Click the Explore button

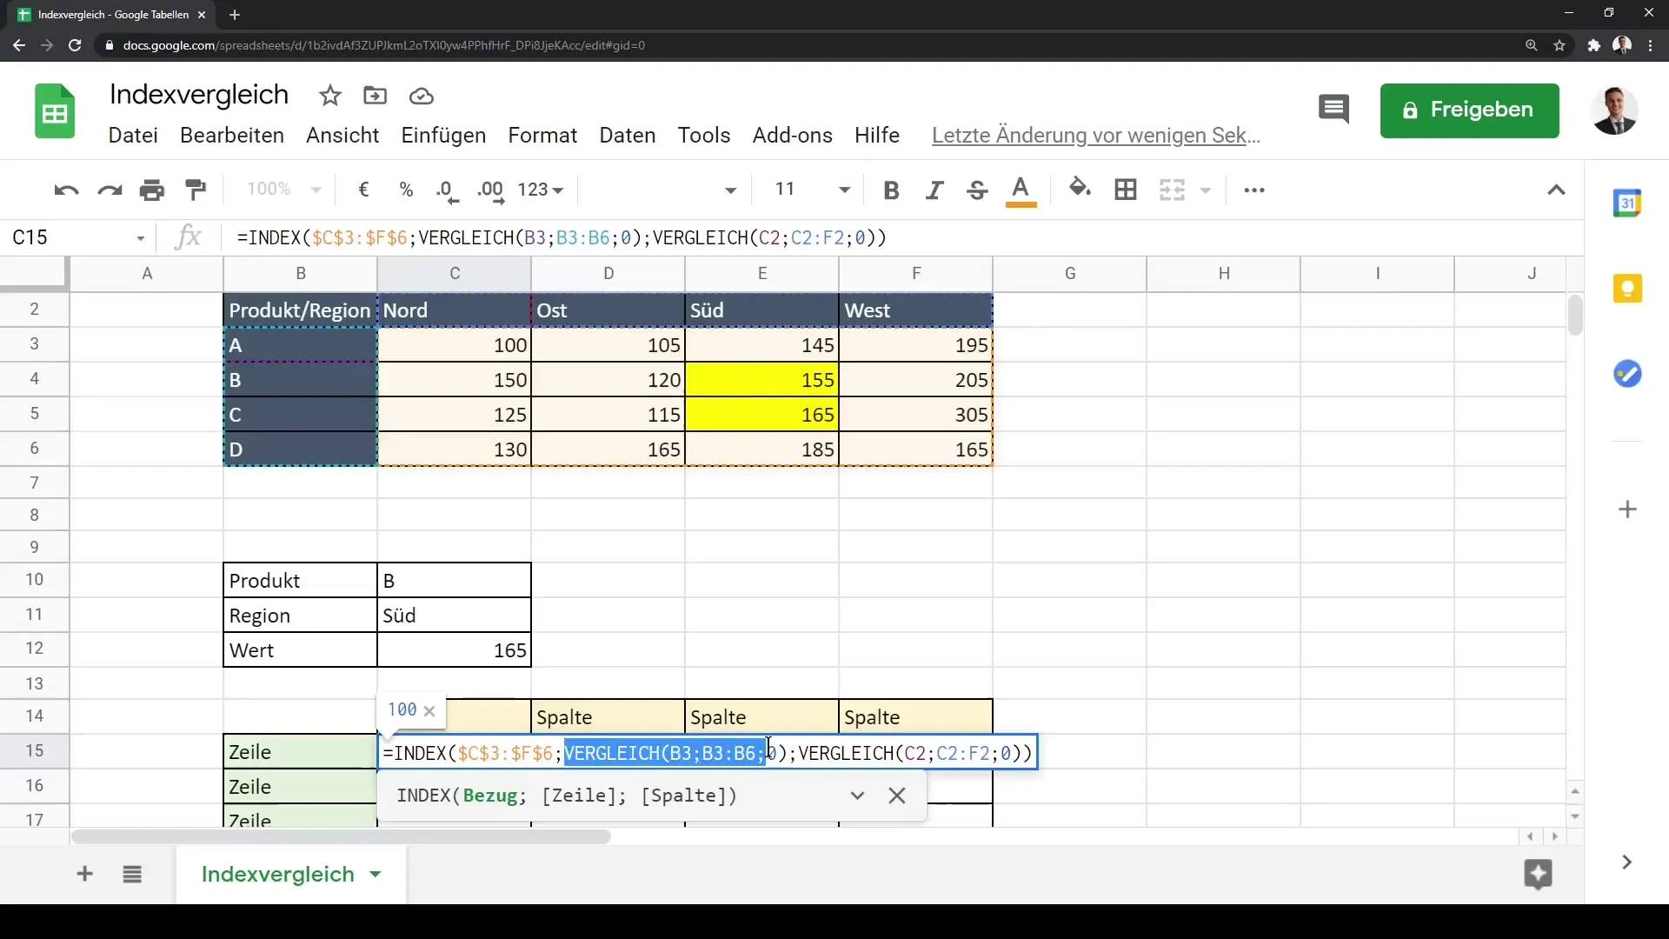[1538, 874]
